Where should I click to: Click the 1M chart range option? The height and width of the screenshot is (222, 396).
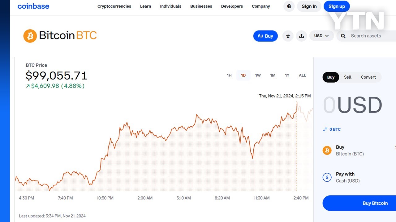[x=273, y=75]
